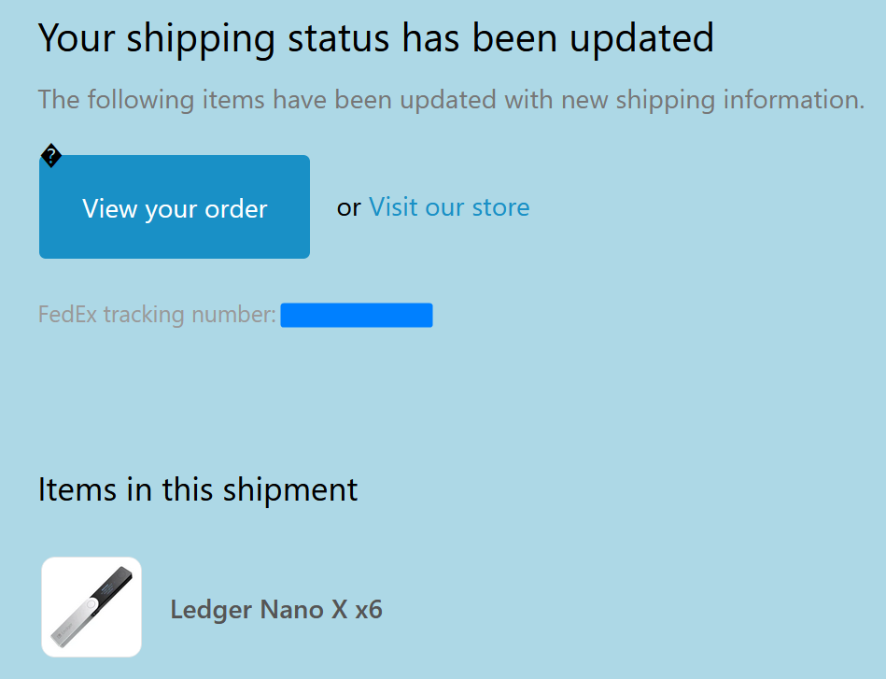
Task: Click the sentence starting with The following items
Action: pyautogui.click(x=451, y=99)
